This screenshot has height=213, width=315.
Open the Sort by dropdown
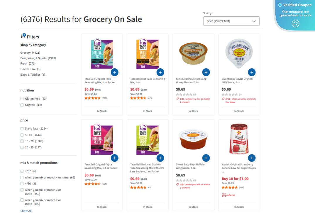click(231, 21)
